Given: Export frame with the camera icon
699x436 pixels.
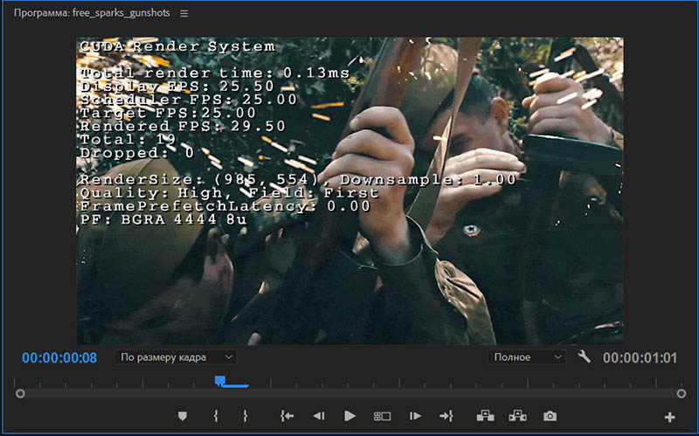Looking at the screenshot, I should (550, 416).
